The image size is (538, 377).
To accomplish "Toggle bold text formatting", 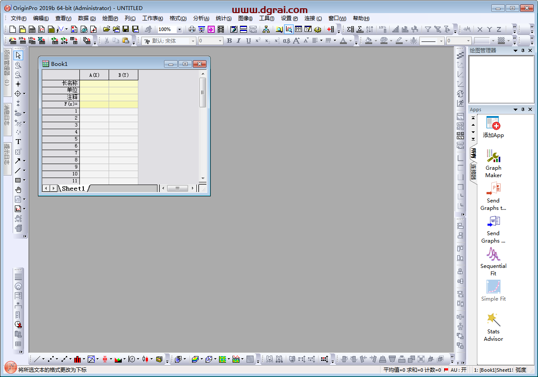I will pos(230,41).
